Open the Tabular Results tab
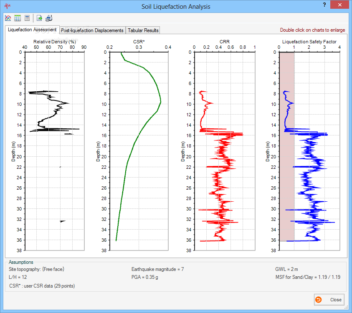The width and height of the screenshot is (352, 313). [x=143, y=30]
